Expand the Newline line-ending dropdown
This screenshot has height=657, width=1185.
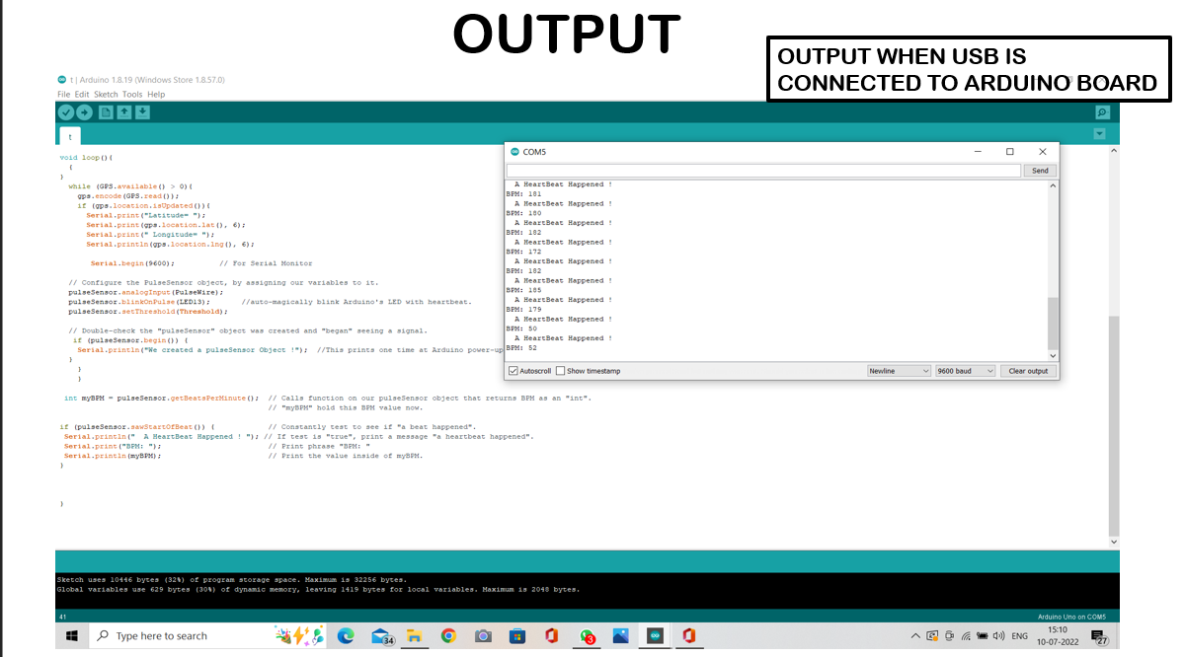click(899, 371)
